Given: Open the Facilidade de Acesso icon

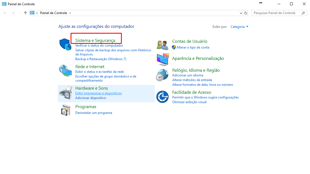Looking at the screenshot, I should point(162,97).
